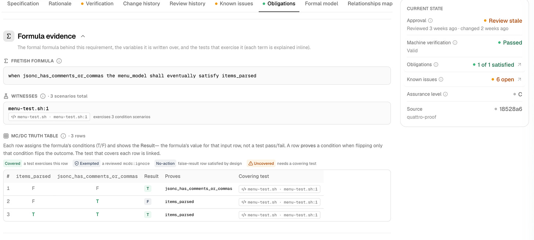534x240 pixels.
Task: Click the shield icon in Exempted badge
Action: click(x=77, y=163)
